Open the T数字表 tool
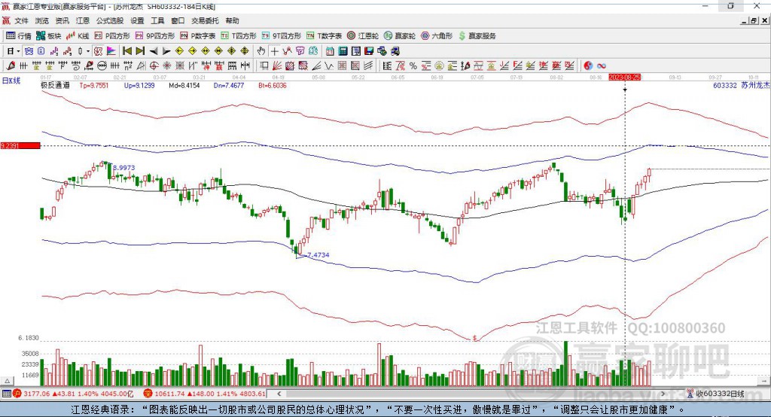 [x=324, y=36]
